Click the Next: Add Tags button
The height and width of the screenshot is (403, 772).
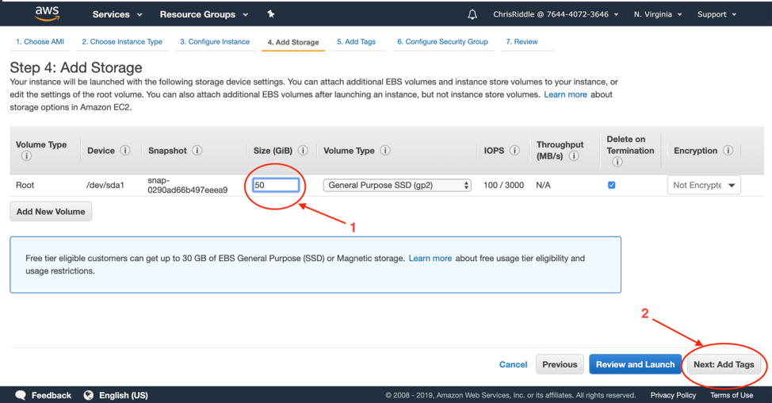pyautogui.click(x=724, y=365)
